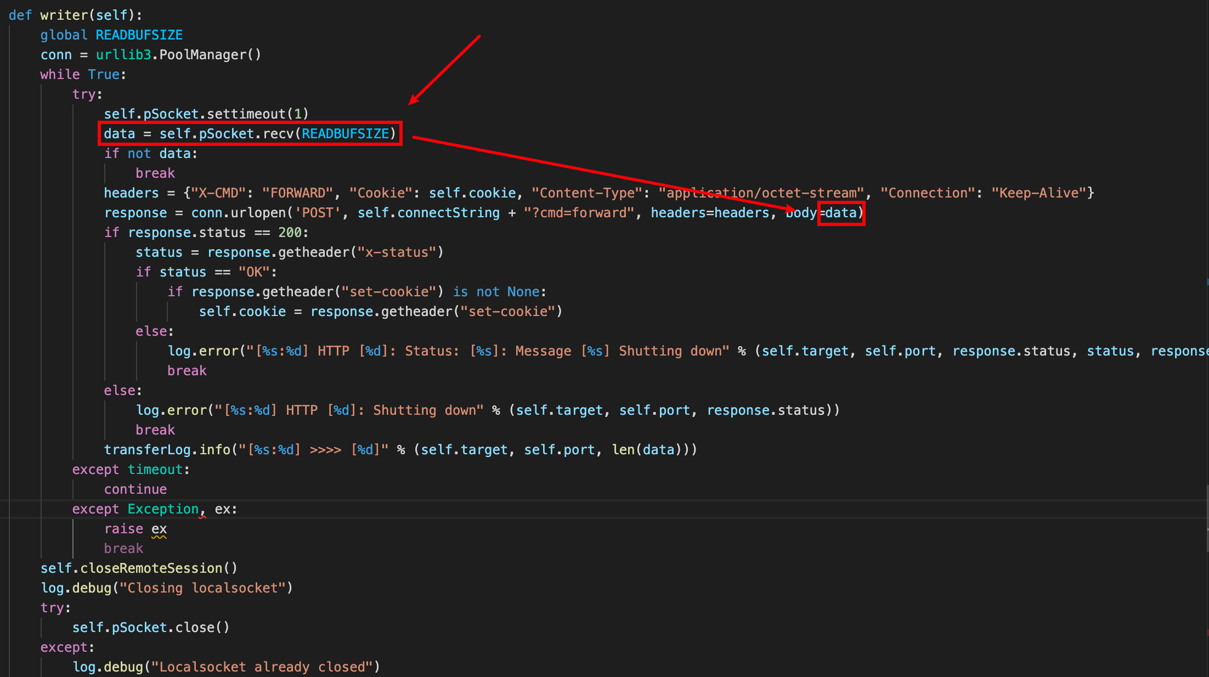The image size is (1209, 677).
Task: Click the closeRemoteSession method call
Action: pos(151,568)
